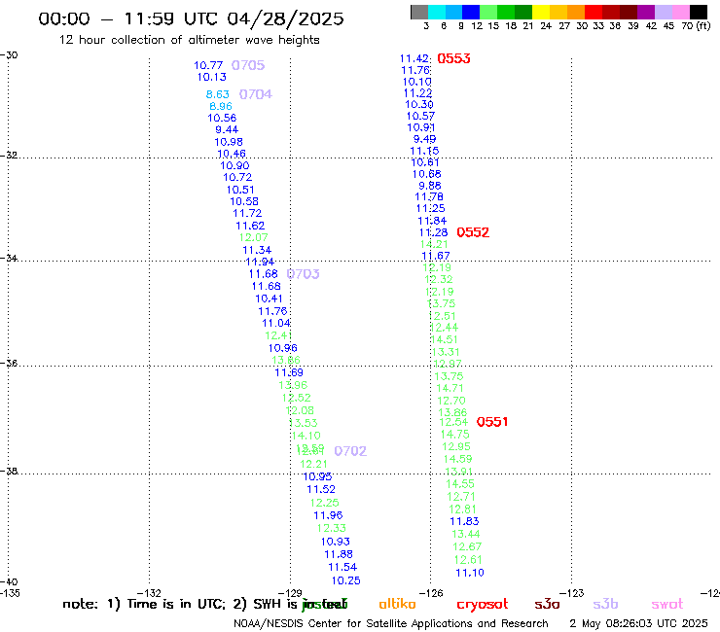The image size is (720, 632).
Task: Click the cryosat time label 0553
Action: click(453, 58)
